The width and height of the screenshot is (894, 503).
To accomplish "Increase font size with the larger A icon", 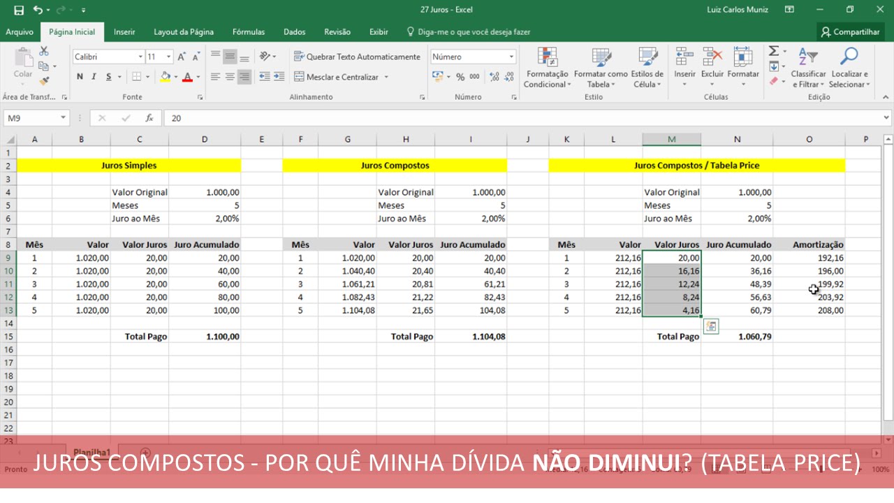I will (x=182, y=57).
